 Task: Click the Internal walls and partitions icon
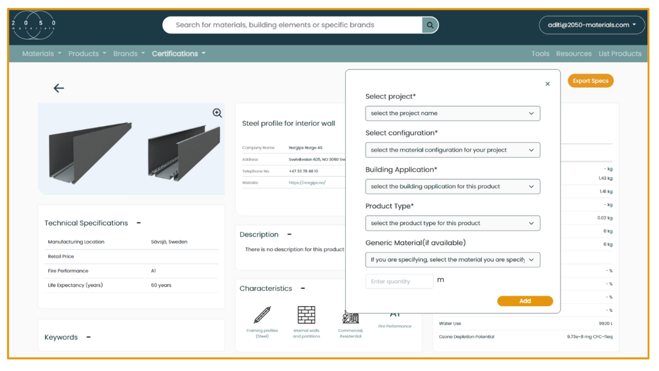click(306, 315)
